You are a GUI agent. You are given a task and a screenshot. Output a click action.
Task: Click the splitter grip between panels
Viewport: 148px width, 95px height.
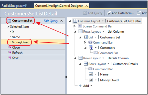[x=66, y=77]
